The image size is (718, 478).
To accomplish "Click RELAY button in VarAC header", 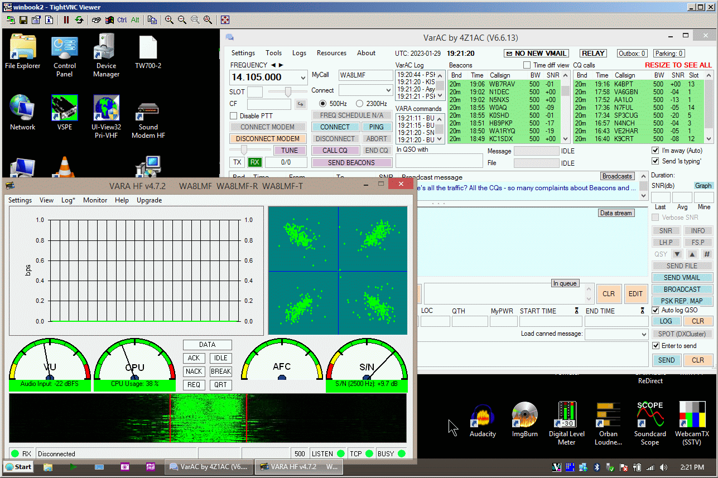I will pyautogui.click(x=593, y=54).
